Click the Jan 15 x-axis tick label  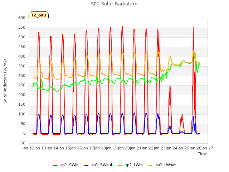(x=64, y=148)
